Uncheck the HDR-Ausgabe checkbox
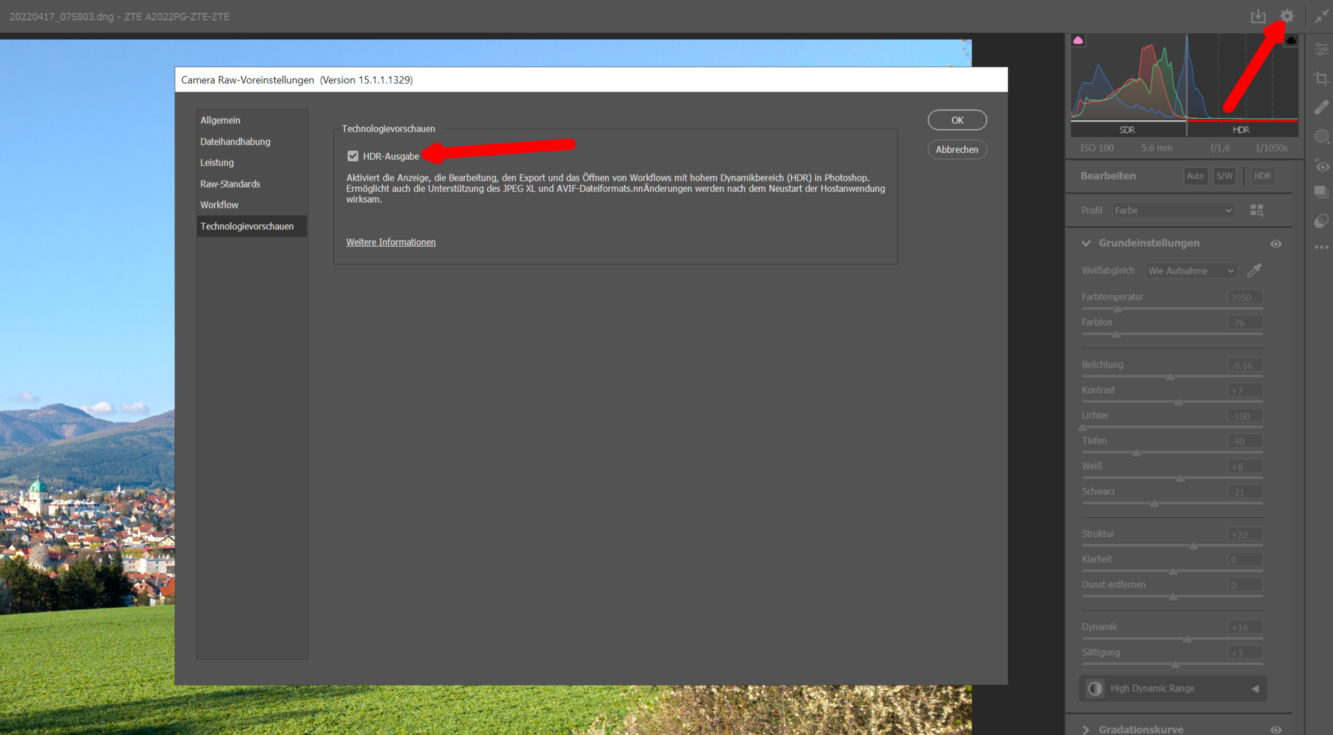Viewport: 1333px width, 735px height. [353, 156]
